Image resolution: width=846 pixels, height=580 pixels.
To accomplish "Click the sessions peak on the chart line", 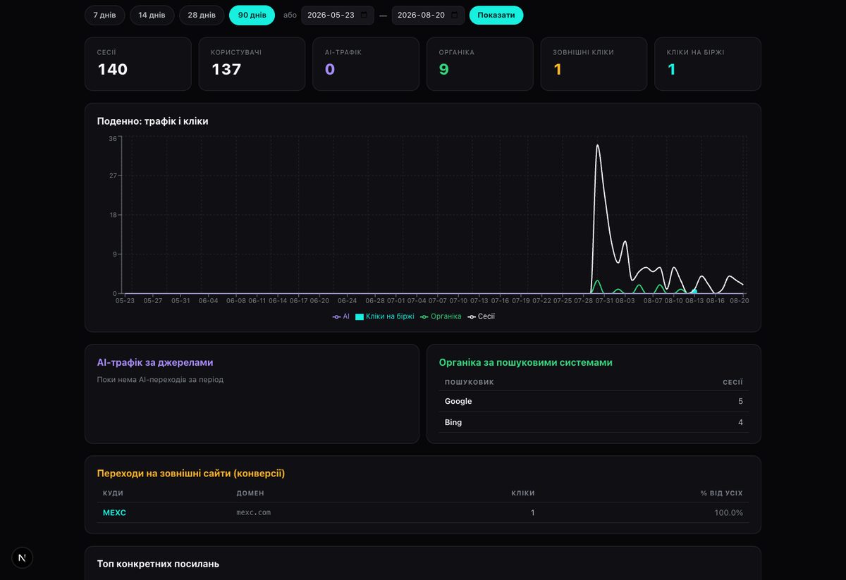I will [x=597, y=145].
